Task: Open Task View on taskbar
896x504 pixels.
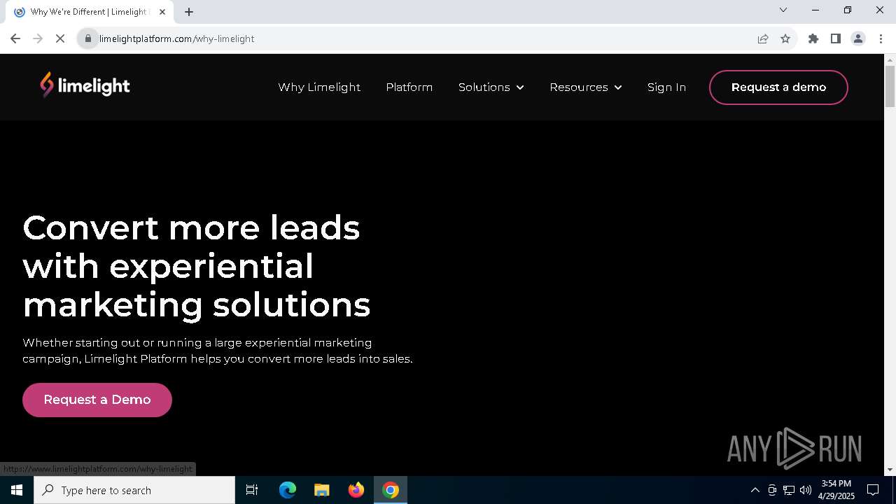Action: pyautogui.click(x=252, y=490)
